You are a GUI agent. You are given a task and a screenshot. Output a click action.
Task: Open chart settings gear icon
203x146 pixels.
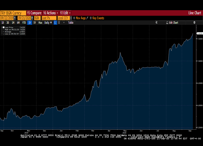tap(194, 23)
